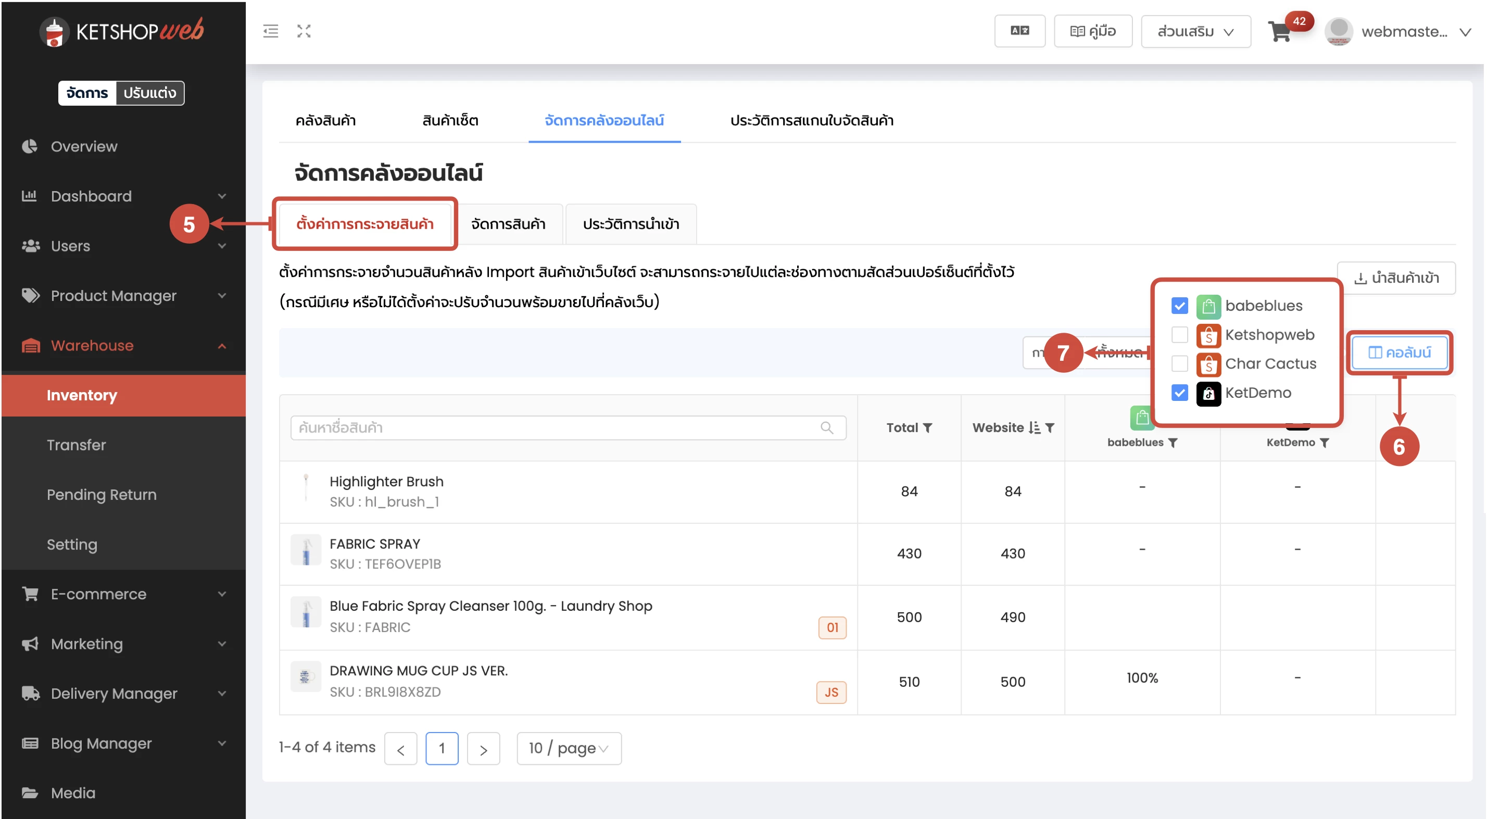
Task: Click the 01 variant color tag
Action: (x=832, y=627)
